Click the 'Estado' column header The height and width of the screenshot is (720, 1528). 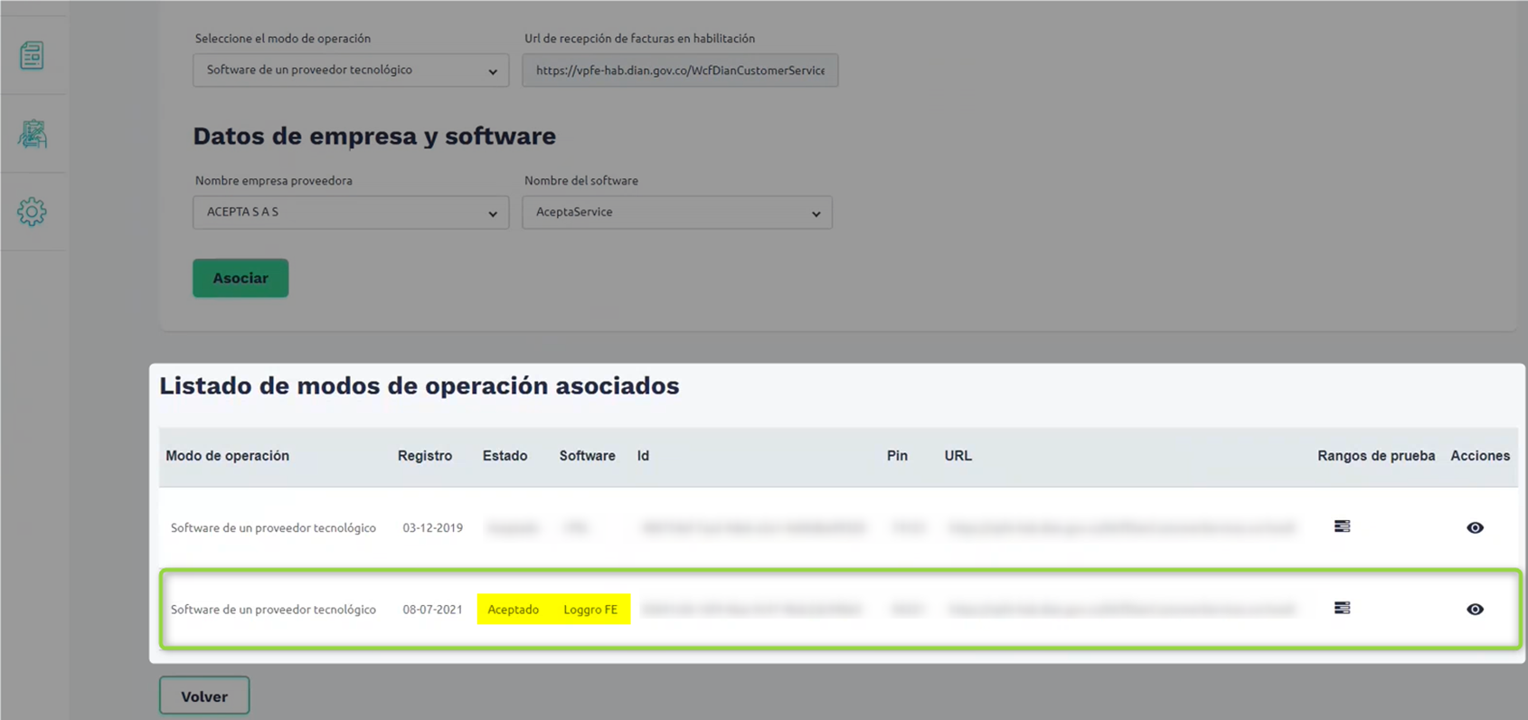pos(505,456)
